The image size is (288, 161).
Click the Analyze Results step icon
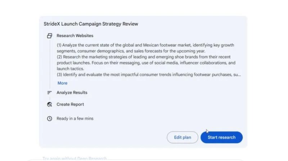coord(50,93)
